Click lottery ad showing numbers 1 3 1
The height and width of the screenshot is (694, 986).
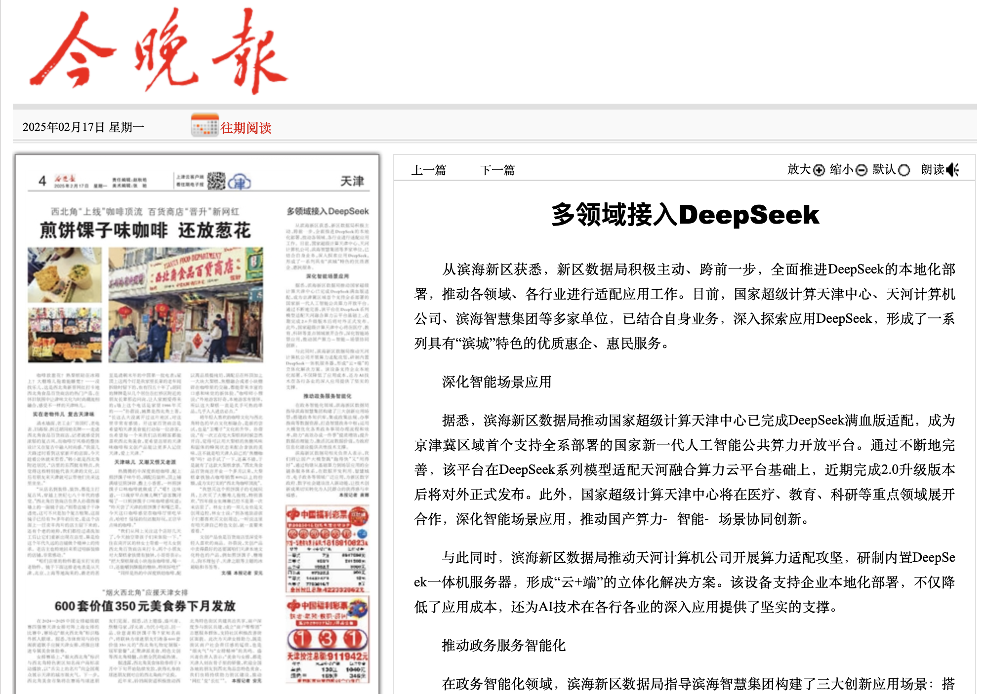pos(327,640)
